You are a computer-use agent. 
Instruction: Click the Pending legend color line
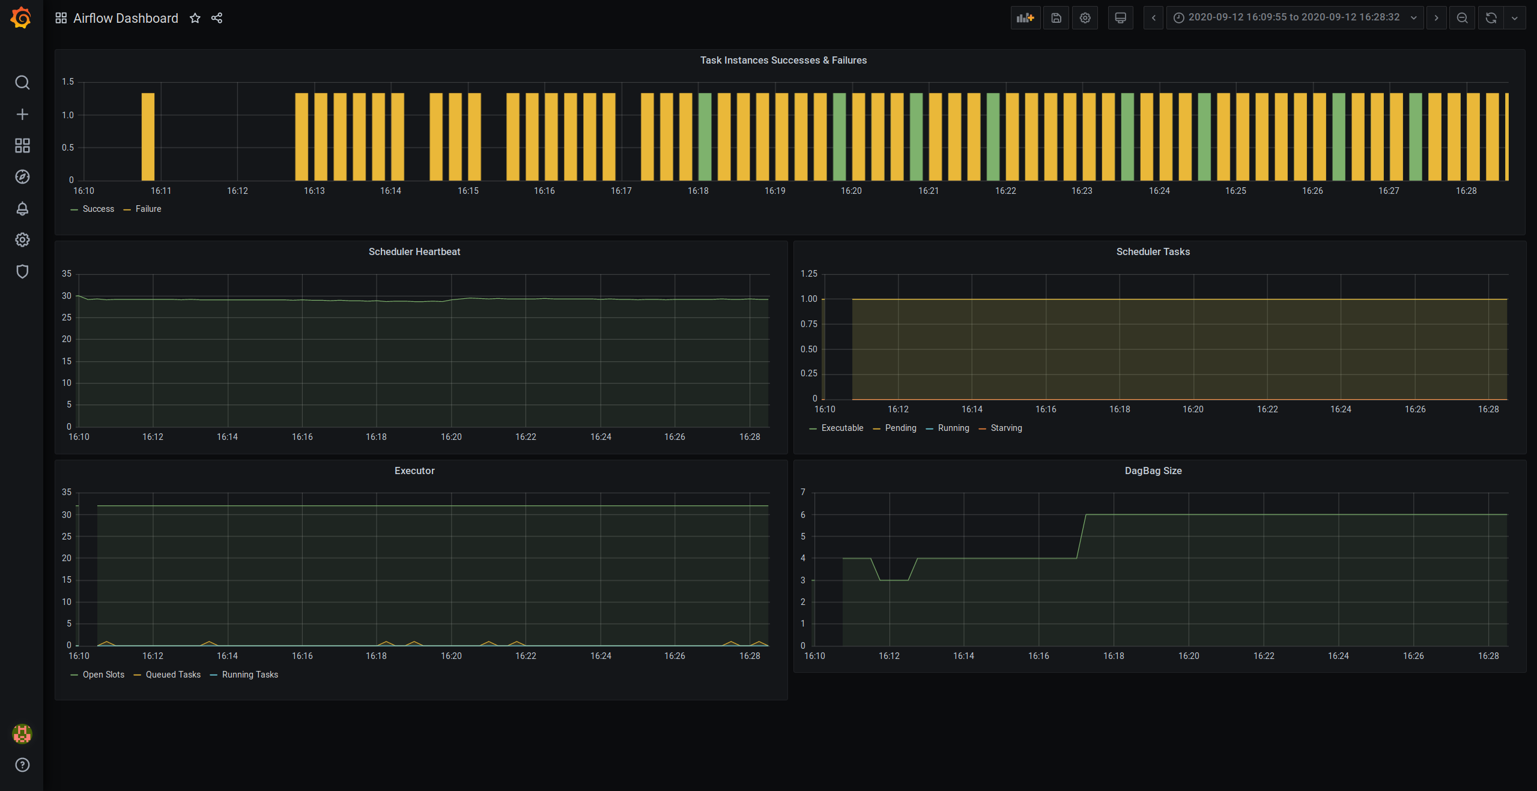coord(876,429)
